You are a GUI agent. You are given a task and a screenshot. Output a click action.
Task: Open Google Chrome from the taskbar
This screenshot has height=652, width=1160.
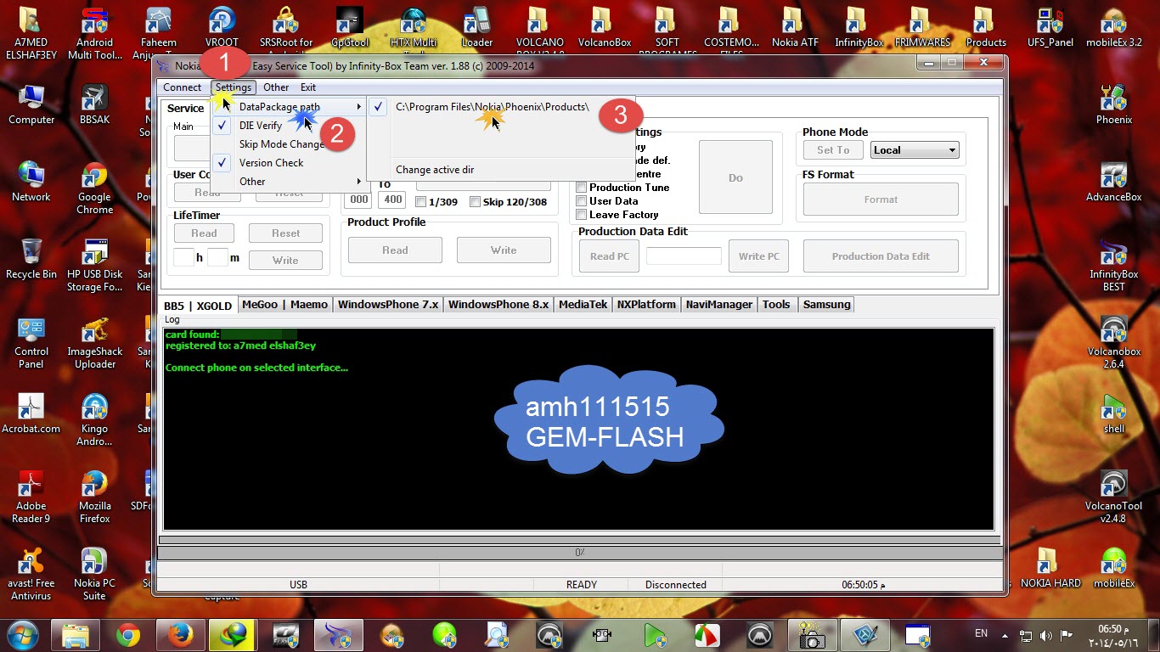pos(128,635)
